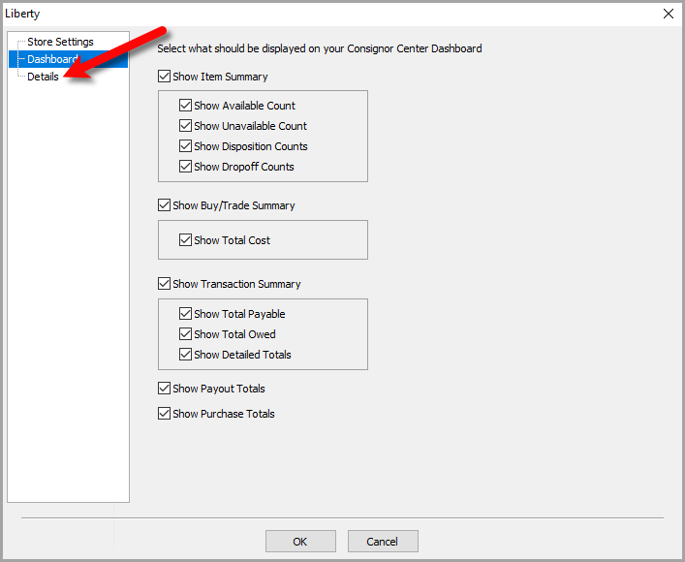This screenshot has width=685, height=562.
Task: Confirm settings with the OK button
Action: 300,542
